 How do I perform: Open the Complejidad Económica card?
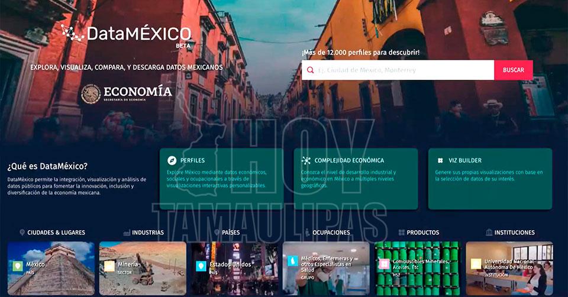(356, 179)
